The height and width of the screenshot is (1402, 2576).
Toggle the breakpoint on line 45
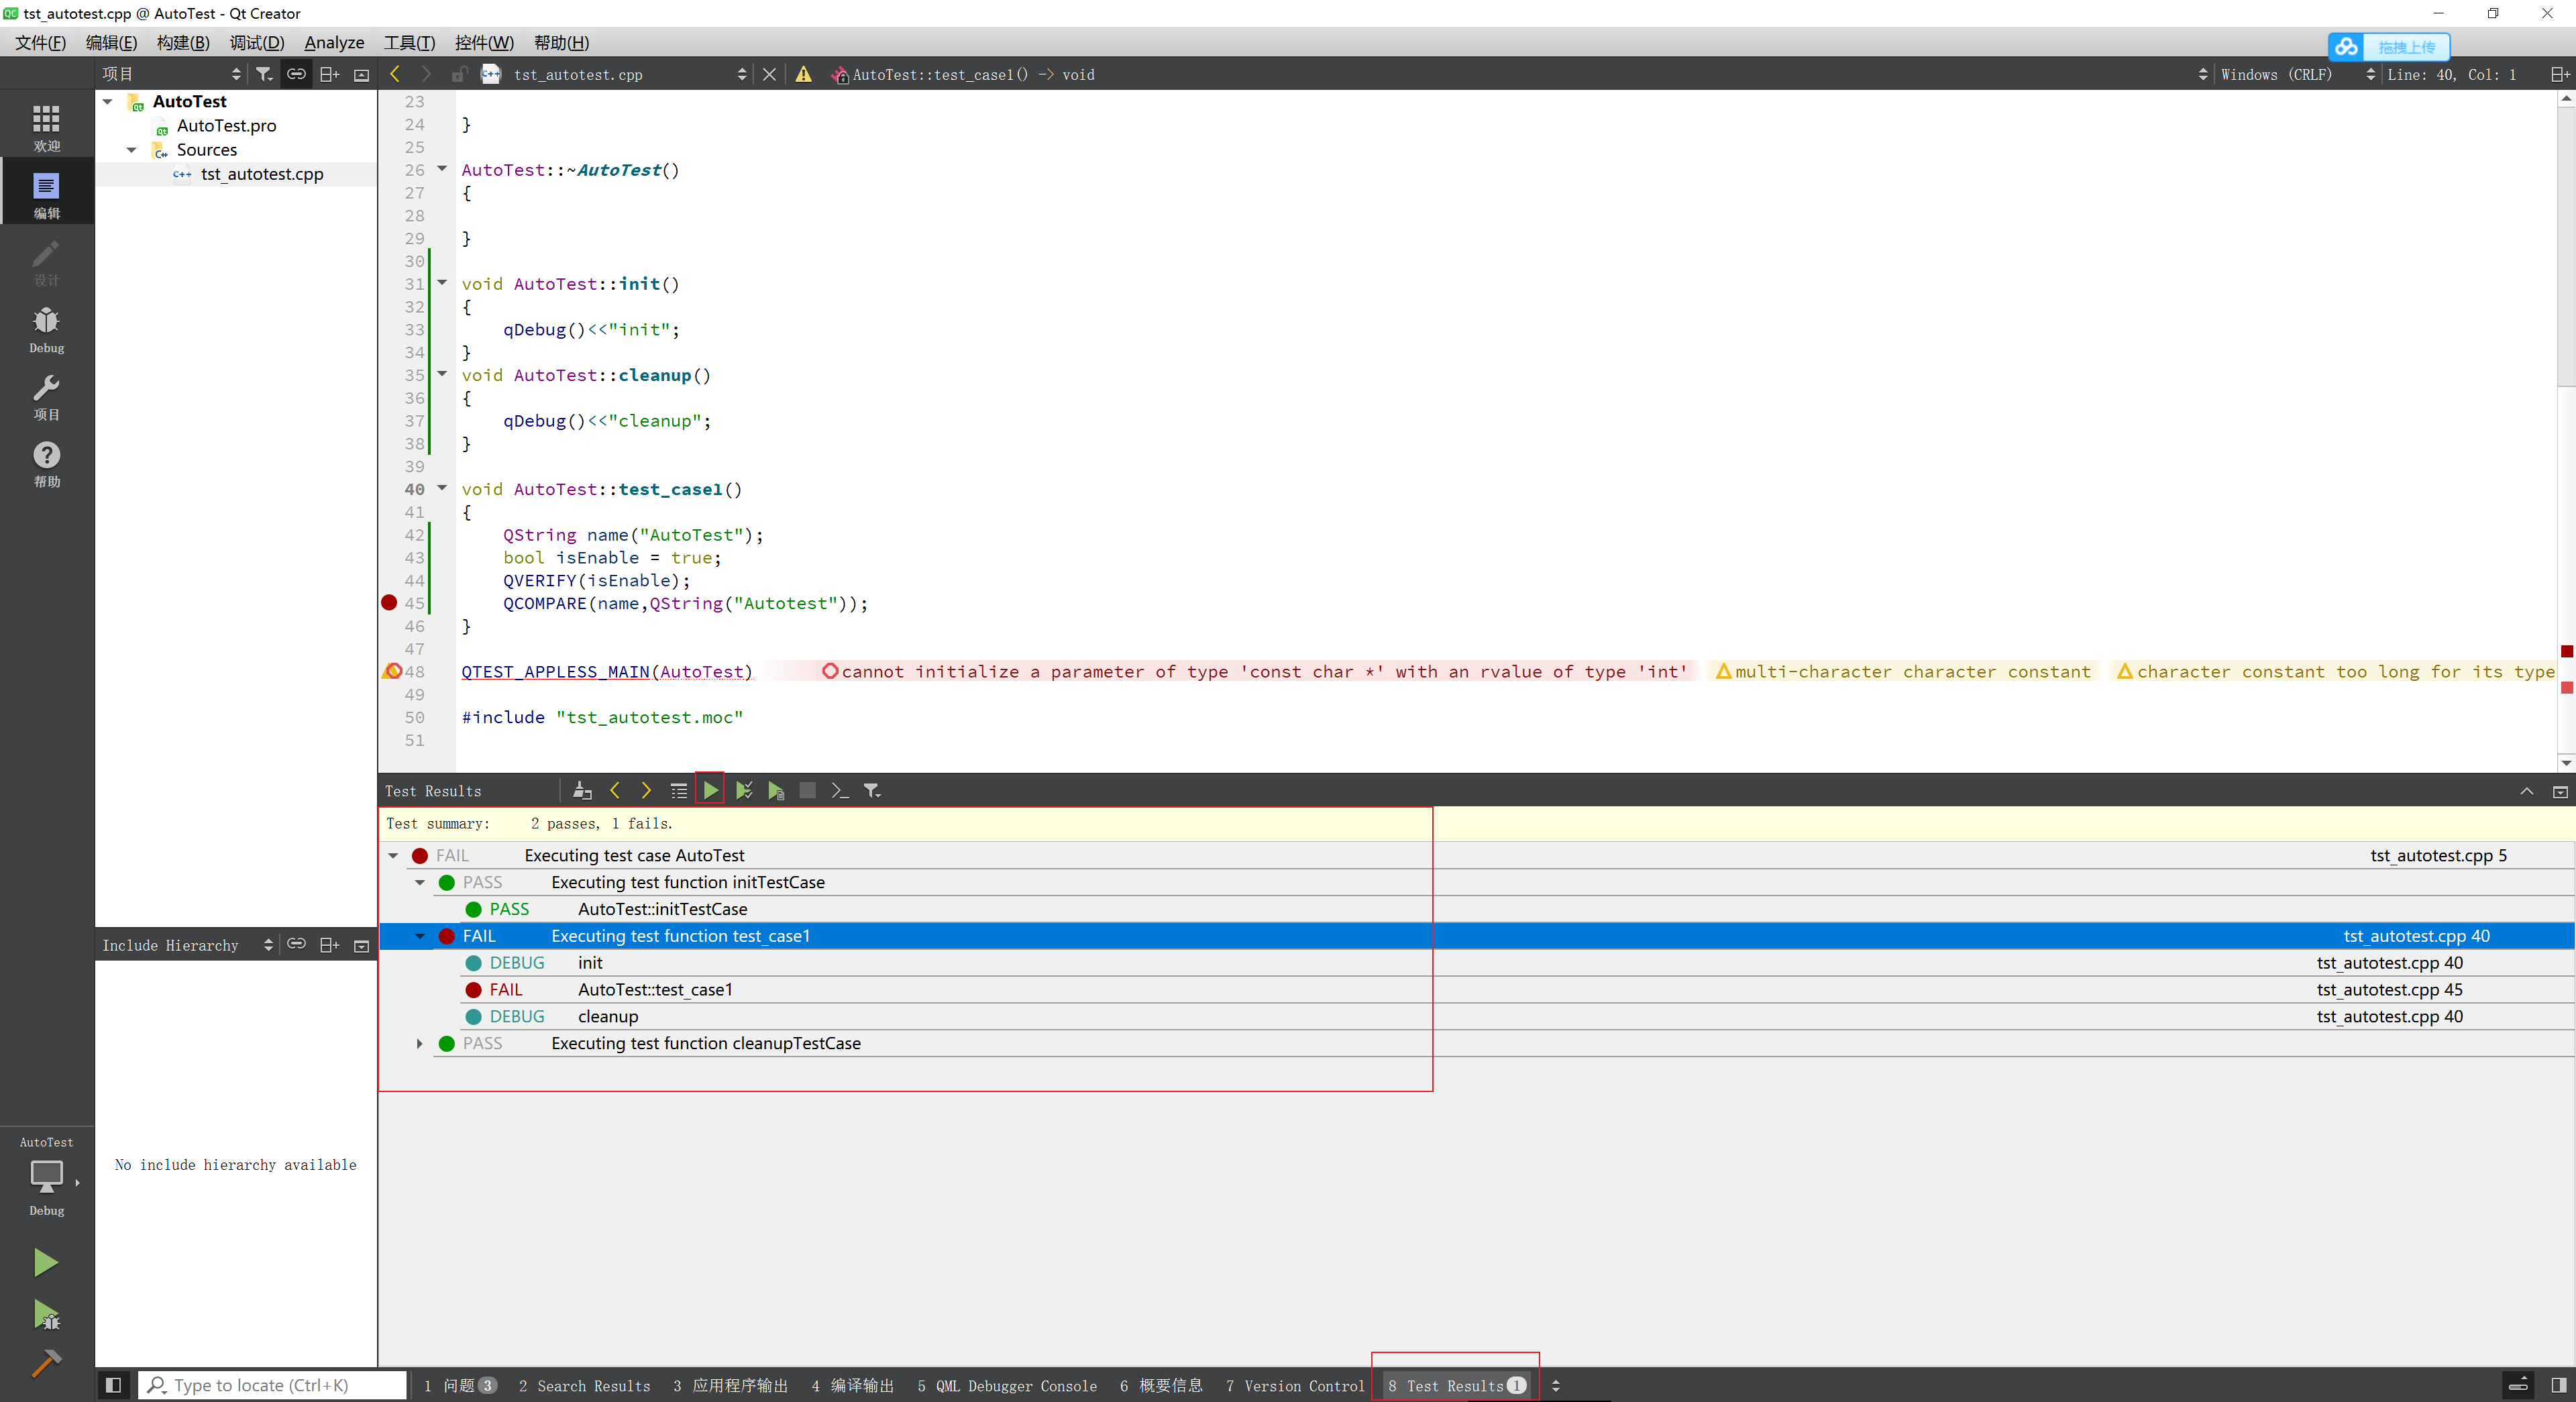(389, 603)
